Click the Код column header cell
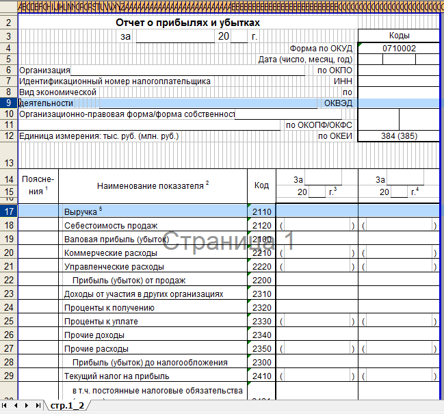Image resolution: width=444 pixels, height=414 pixels. (261, 185)
